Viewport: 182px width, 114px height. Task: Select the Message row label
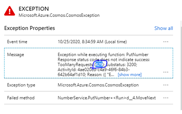coord(16,55)
